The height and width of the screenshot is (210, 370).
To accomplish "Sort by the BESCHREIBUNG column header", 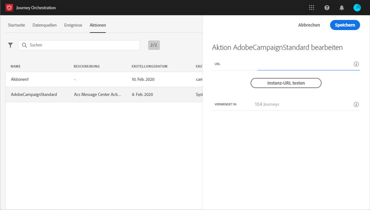I will point(87,66).
